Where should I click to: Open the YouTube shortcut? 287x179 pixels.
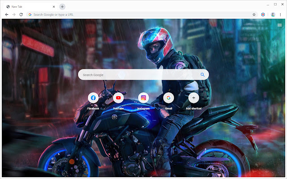(118, 98)
